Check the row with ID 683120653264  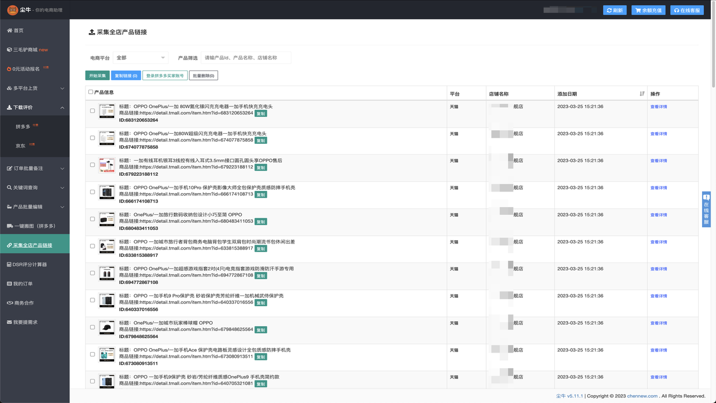point(93,111)
